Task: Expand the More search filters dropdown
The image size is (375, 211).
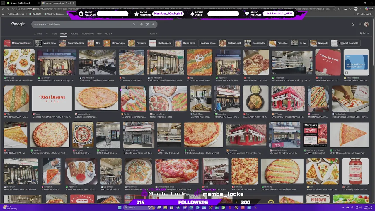Action: [x=108, y=34]
